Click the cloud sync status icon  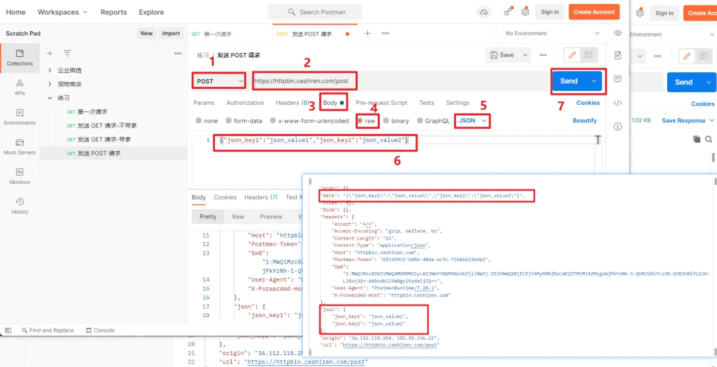[484, 12]
